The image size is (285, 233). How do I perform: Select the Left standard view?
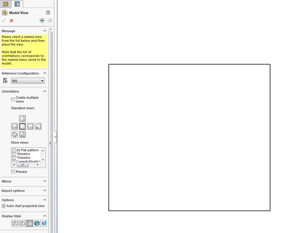[x=15, y=126]
